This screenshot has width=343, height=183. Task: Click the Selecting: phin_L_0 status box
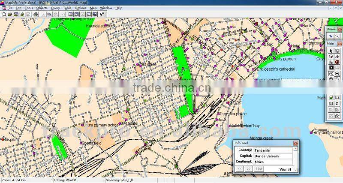(x=131, y=180)
